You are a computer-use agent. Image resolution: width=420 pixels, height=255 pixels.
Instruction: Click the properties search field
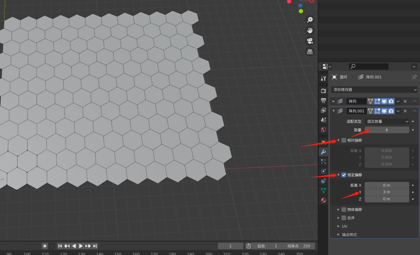coord(369,66)
